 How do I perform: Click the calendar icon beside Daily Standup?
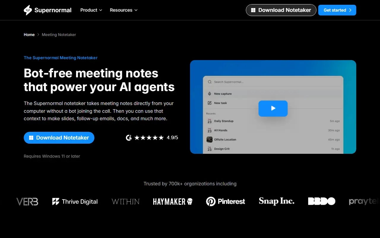(210, 121)
